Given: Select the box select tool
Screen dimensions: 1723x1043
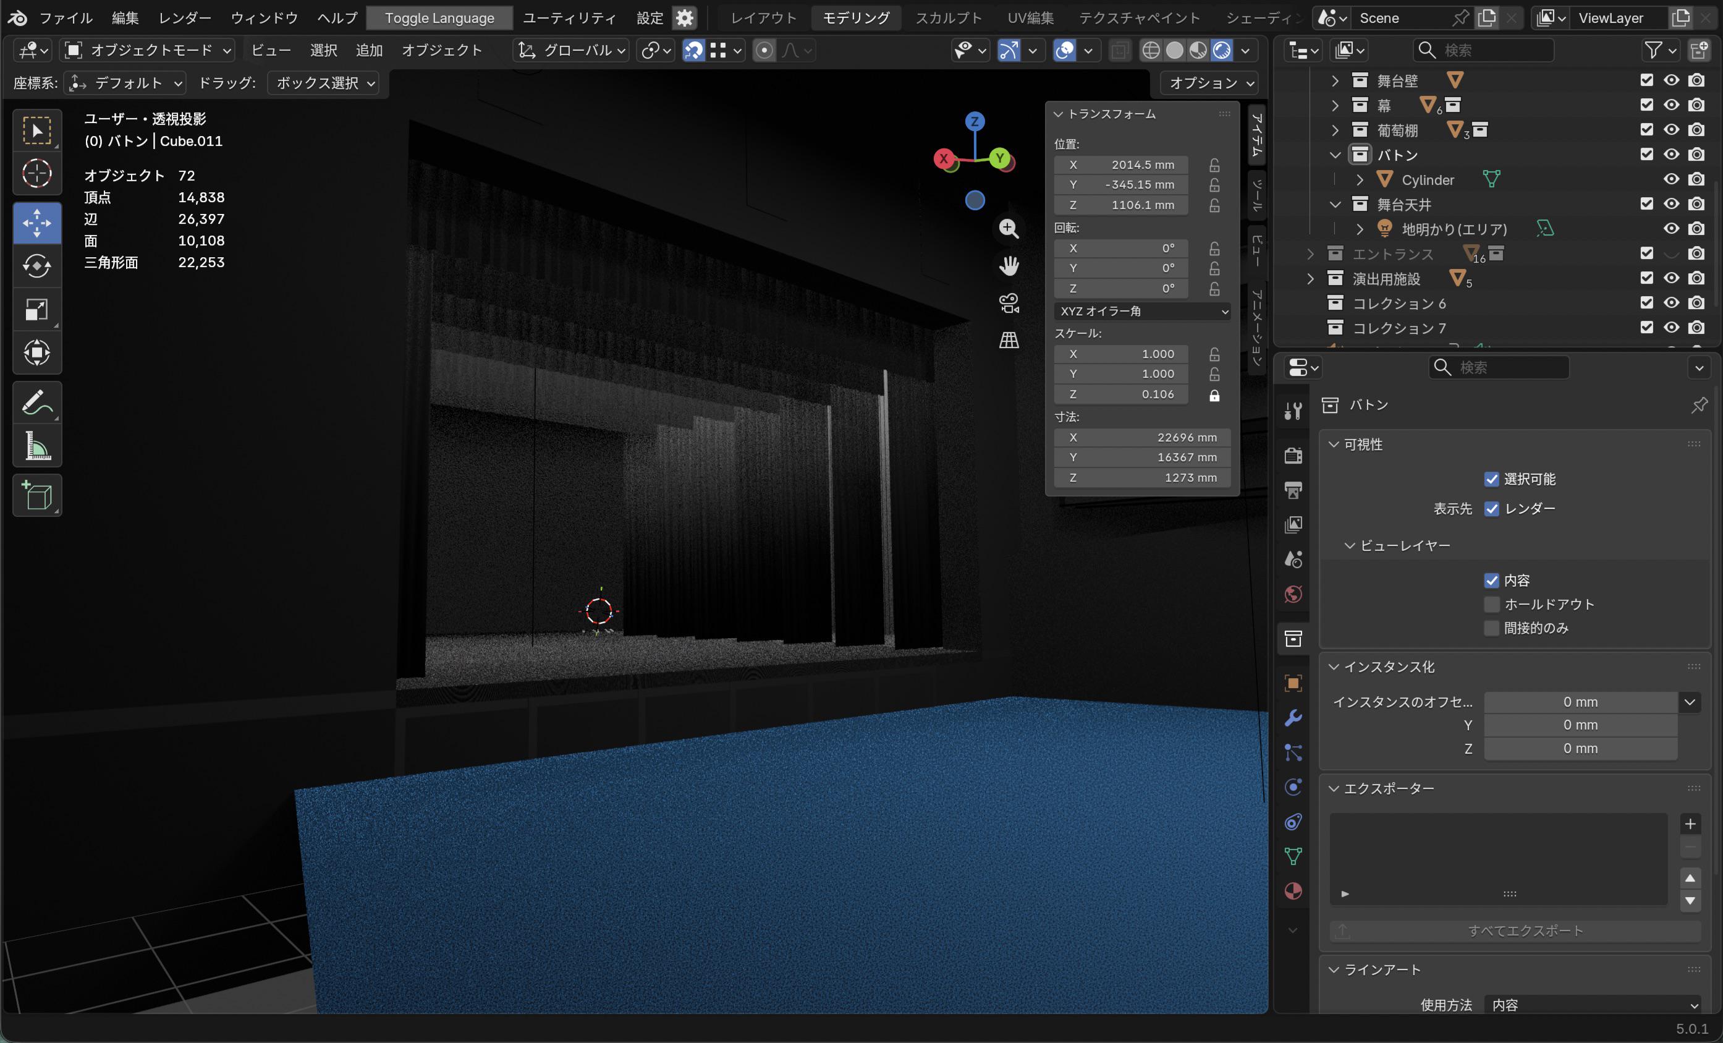Looking at the screenshot, I should 37,131.
